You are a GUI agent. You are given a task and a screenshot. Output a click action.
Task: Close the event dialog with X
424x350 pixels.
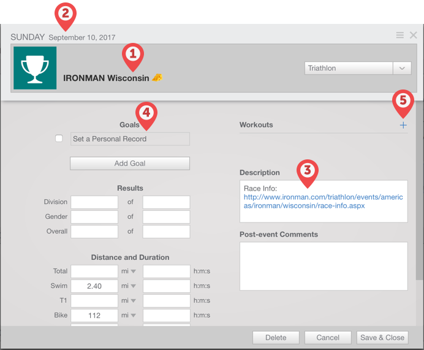pyautogui.click(x=413, y=35)
